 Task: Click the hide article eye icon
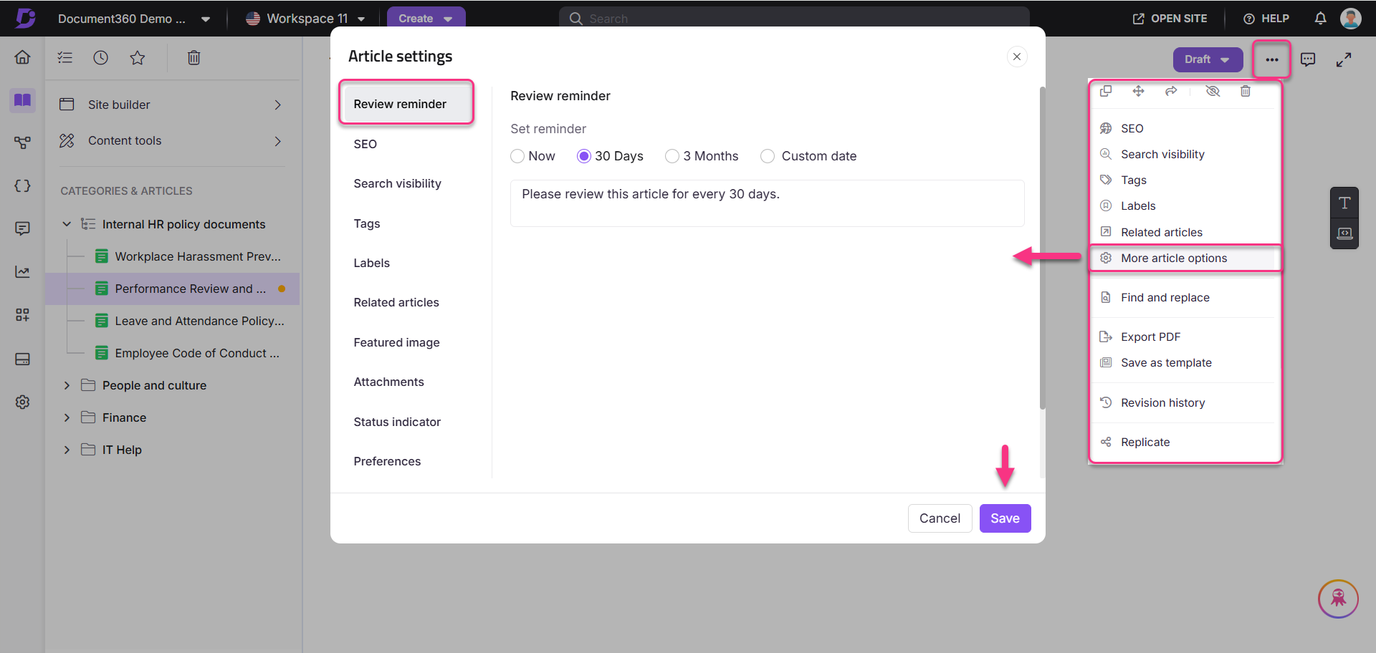coord(1213,91)
